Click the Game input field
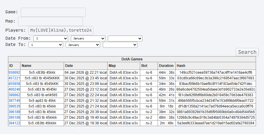 [53, 12]
